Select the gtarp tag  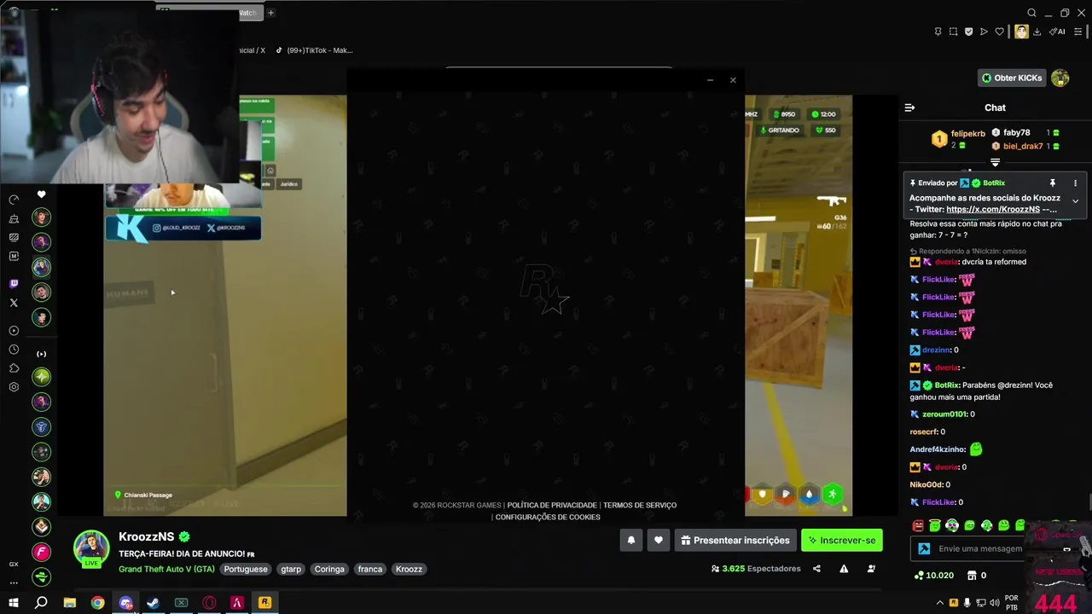(291, 569)
